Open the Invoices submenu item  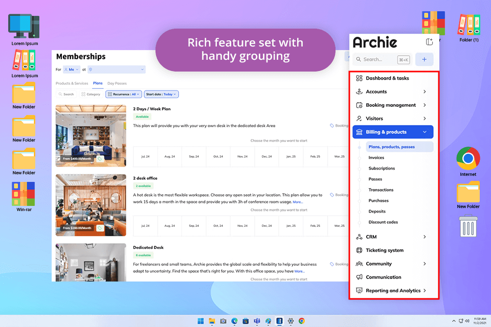coord(376,158)
